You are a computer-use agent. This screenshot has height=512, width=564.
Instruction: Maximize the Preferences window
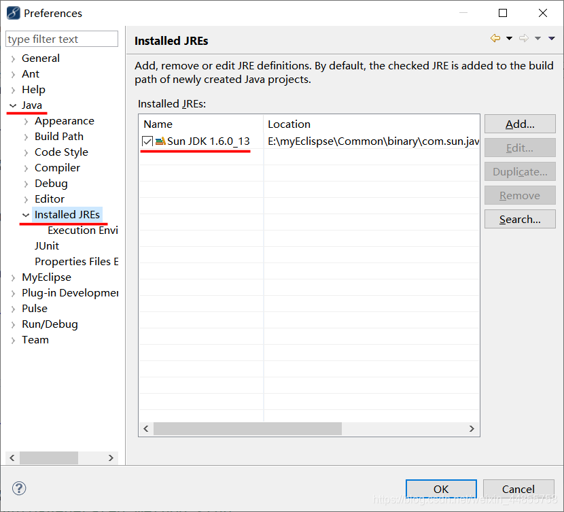pyautogui.click(x=503, y=13)
